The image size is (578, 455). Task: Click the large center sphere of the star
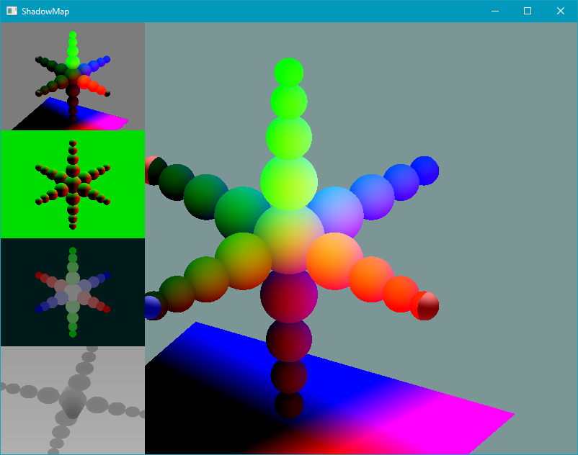point(288,238)
